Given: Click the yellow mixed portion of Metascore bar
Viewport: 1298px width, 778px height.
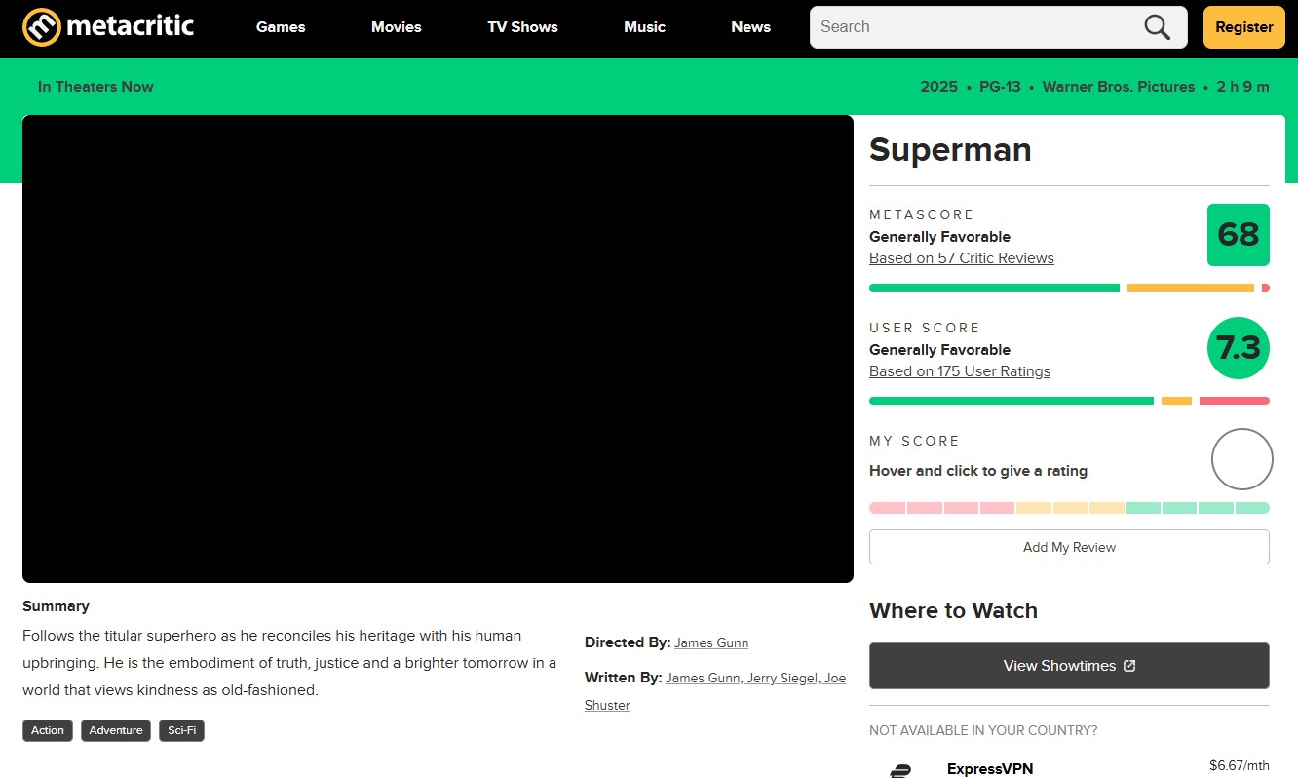Looking at the screenshot, I should point(1190,288).
